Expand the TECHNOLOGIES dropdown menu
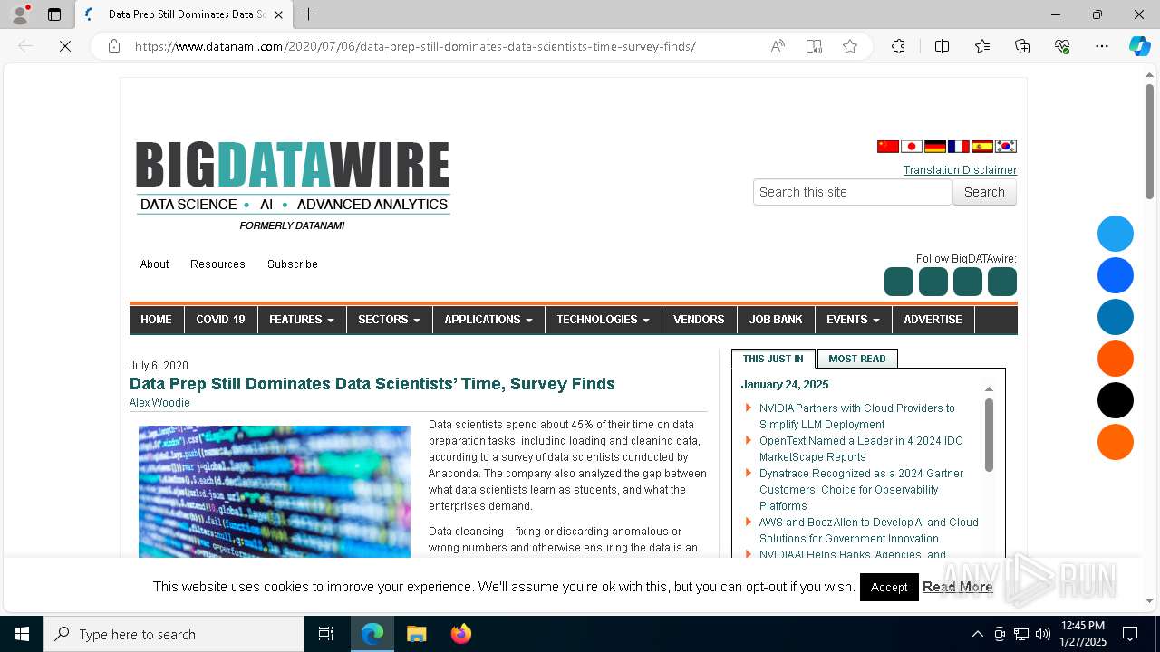The image size is (1160, 652). click(x=603, y=320)
